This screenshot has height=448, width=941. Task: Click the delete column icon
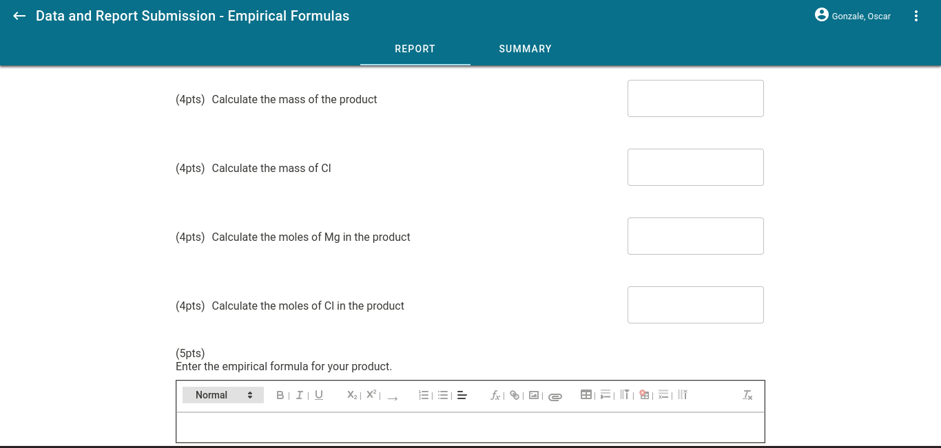click(x=682, y=394)
